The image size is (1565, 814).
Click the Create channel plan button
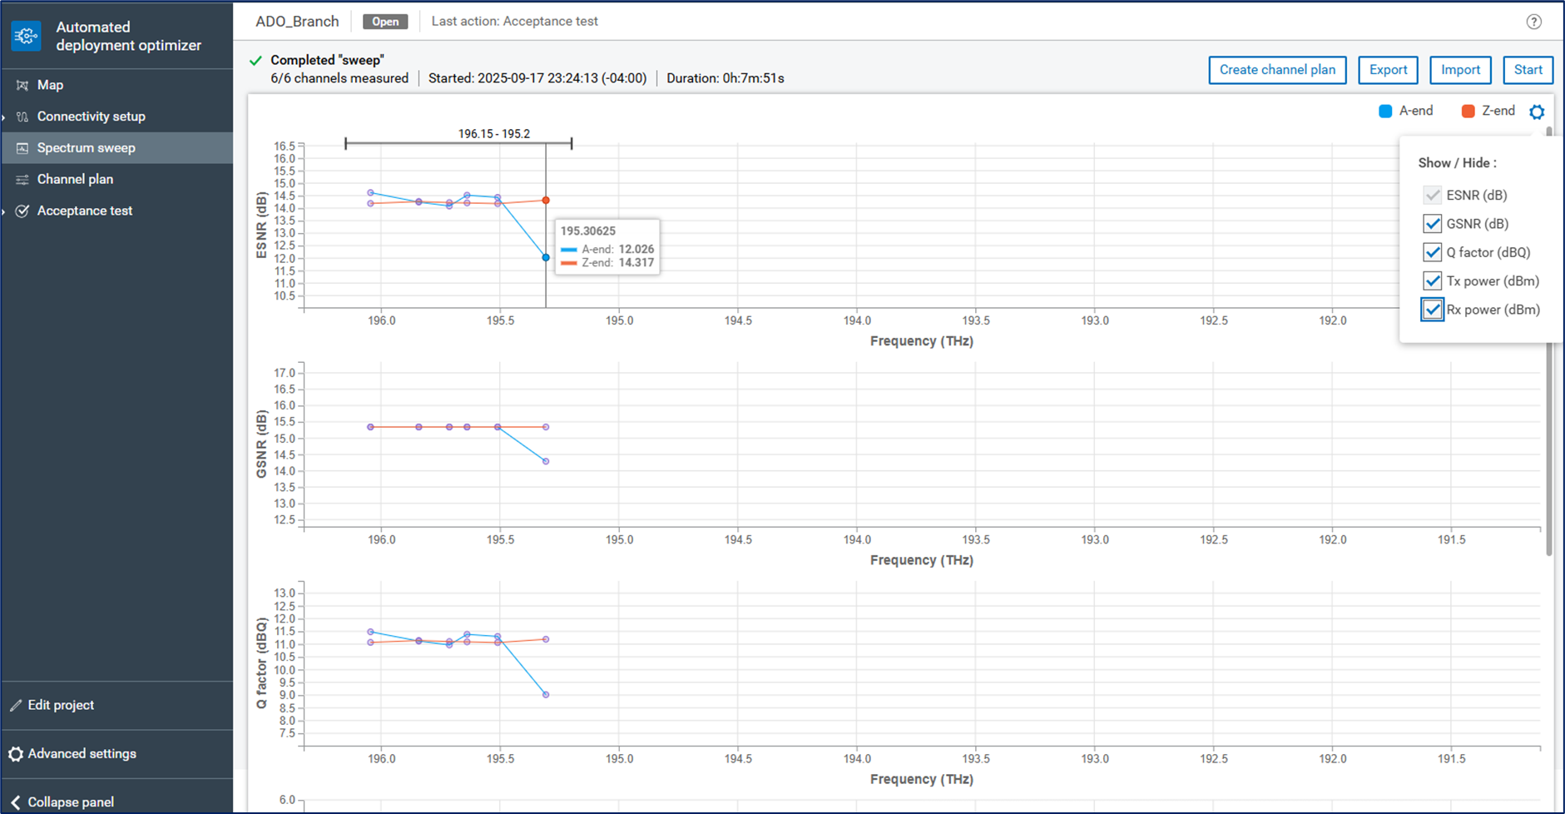pos(1277,70)
